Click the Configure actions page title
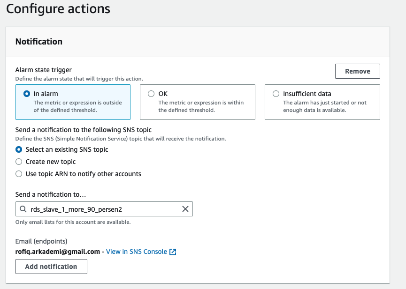 pos(58,9)
